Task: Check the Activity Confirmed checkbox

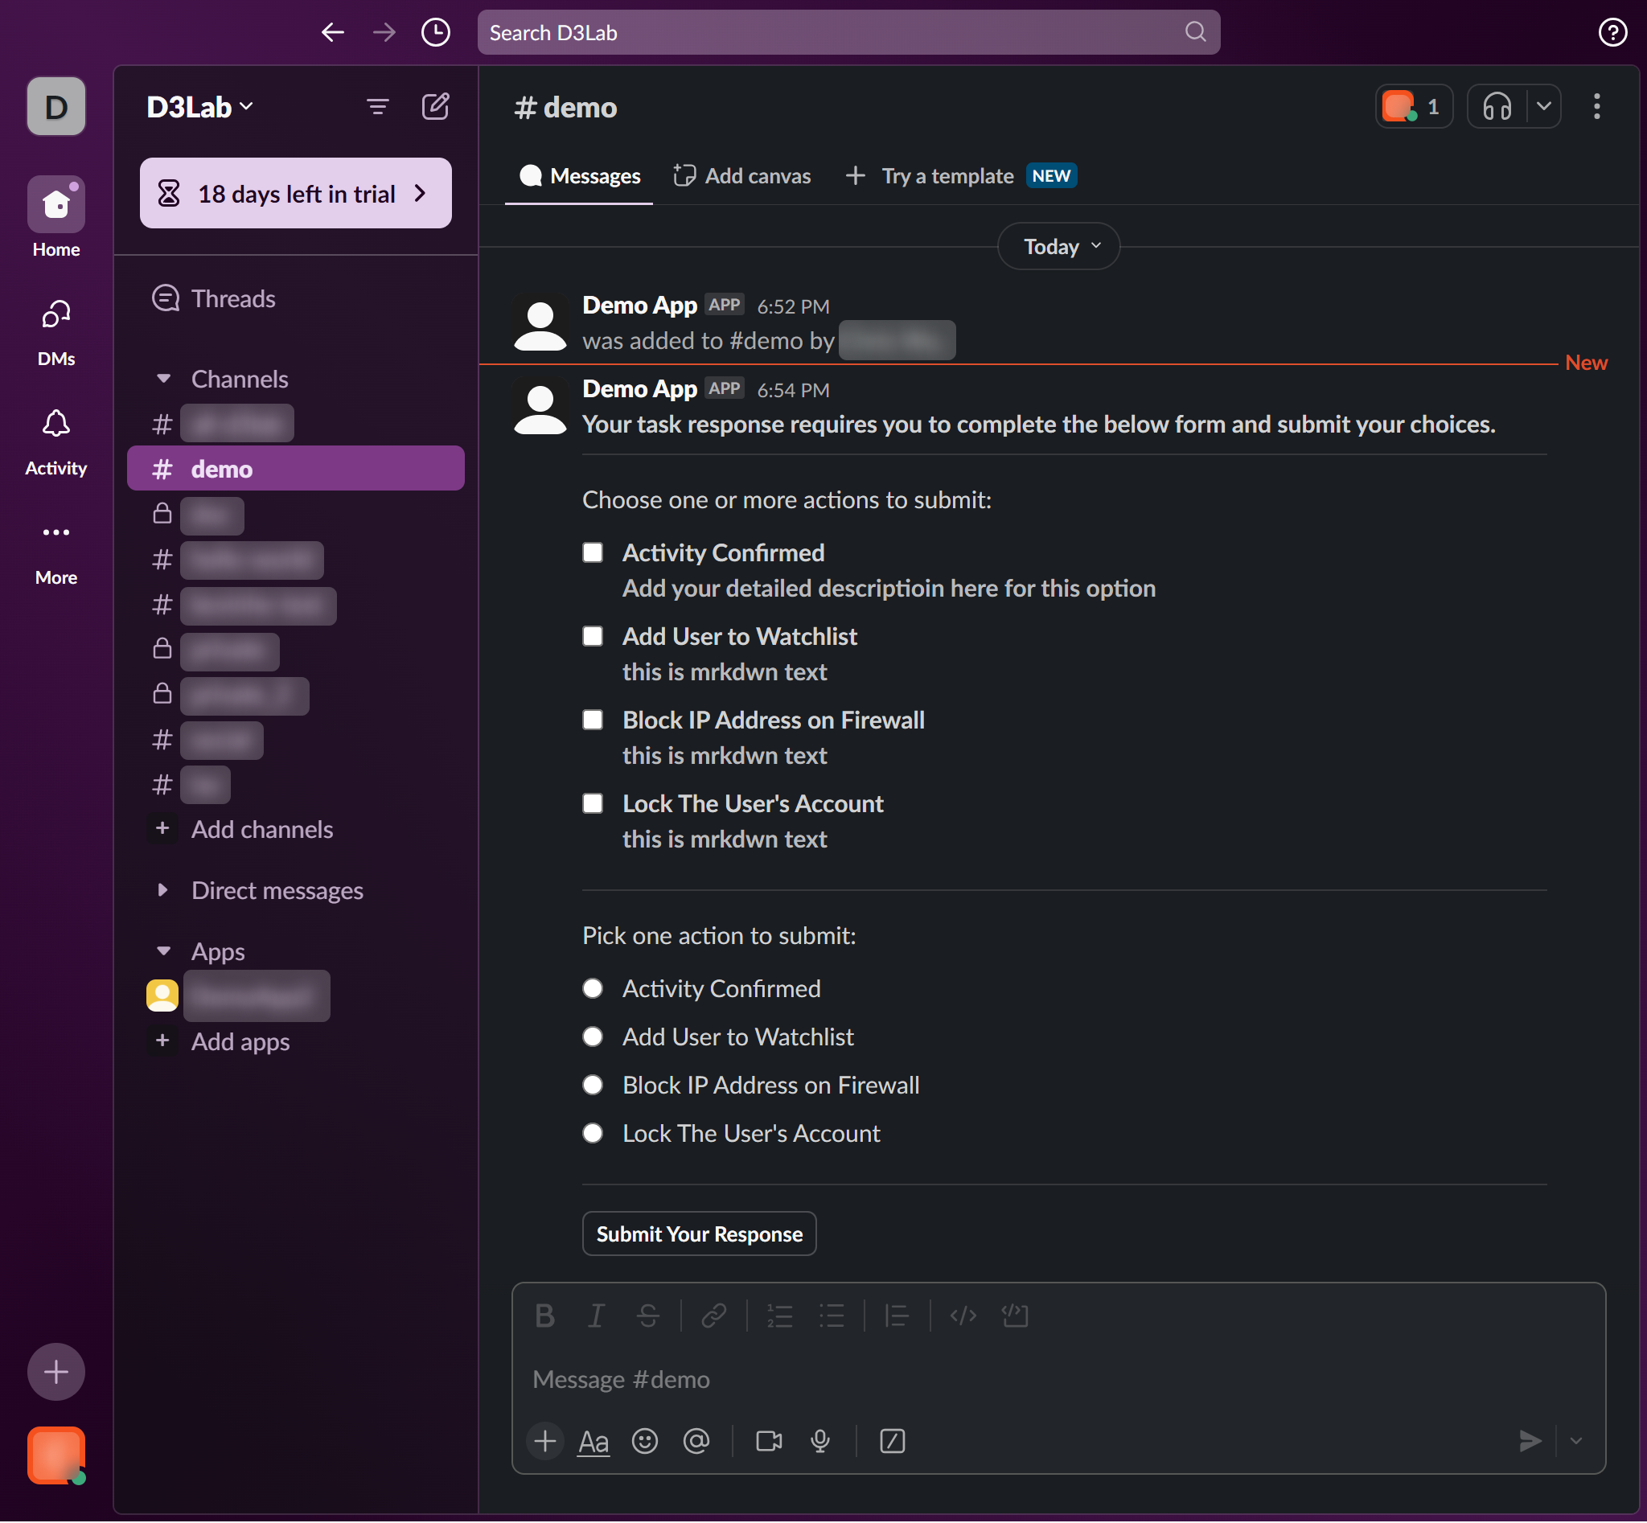Action: coord(593,552)
